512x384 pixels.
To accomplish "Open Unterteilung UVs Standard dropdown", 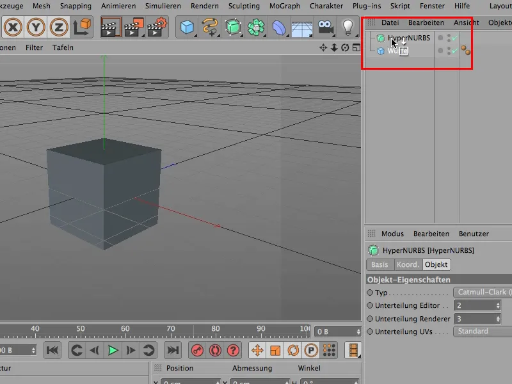I will [483, 332].
